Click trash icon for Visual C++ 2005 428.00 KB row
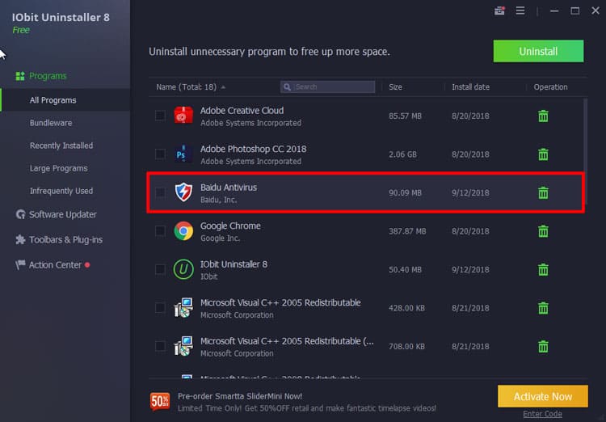 543,308
